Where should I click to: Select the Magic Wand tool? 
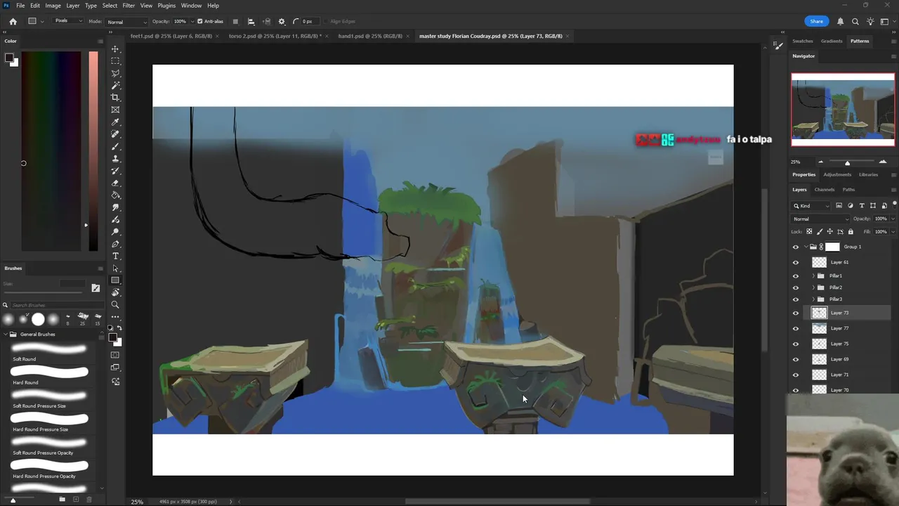coord(115,85)
